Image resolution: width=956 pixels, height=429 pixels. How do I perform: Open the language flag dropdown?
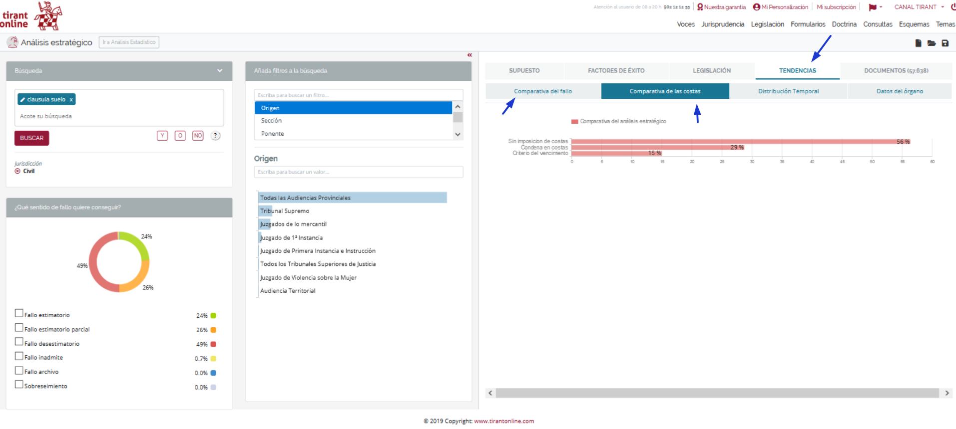coord(875,7)
